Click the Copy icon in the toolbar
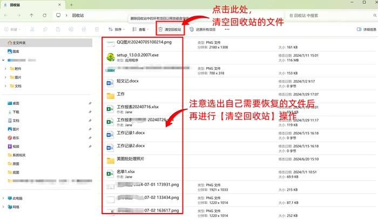The height and width of the screenshot is (219, 378). tap(45, 29)
